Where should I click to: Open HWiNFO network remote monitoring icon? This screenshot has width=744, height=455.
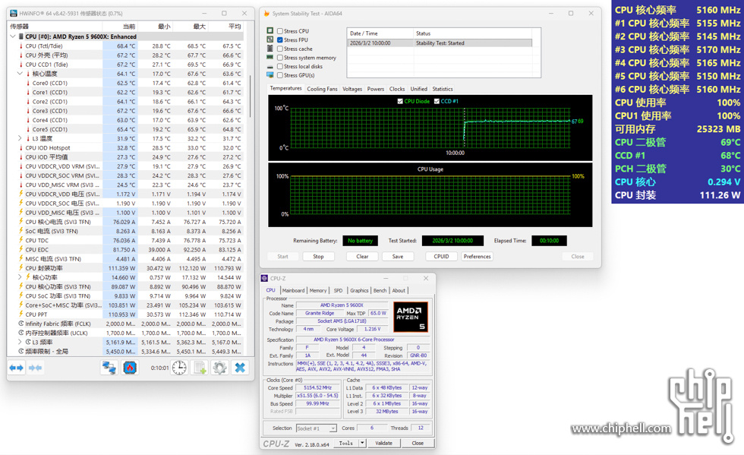(109, 368)
